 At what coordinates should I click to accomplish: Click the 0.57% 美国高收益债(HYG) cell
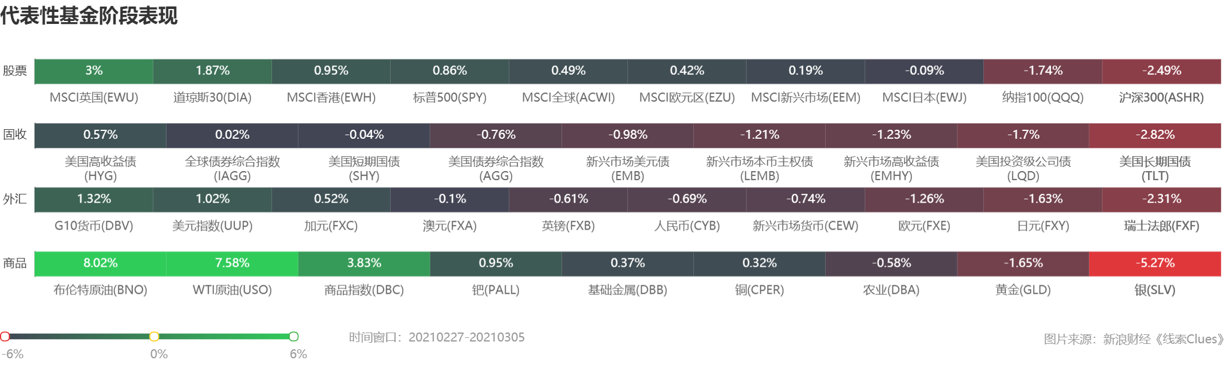point(100,135)
